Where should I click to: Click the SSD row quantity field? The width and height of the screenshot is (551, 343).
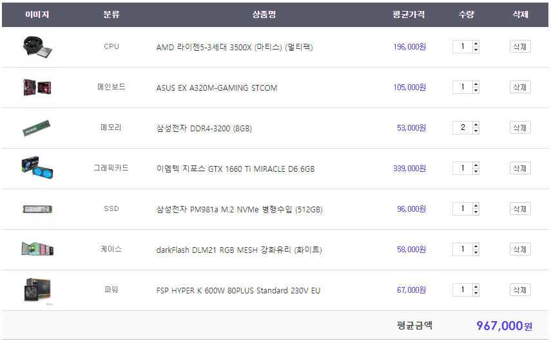(463, 209)
